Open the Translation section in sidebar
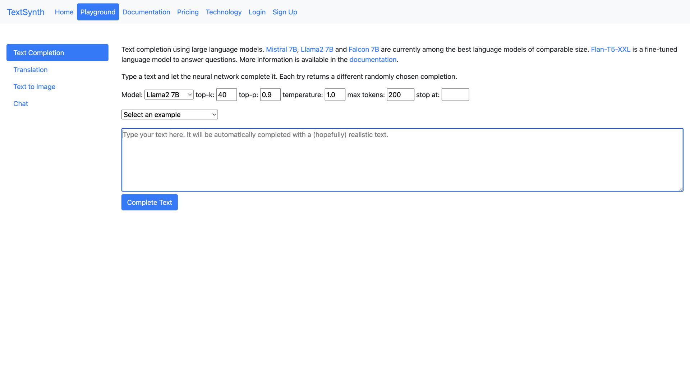The image size is (690, 388). pyautogui.click(x=31, y=70)
